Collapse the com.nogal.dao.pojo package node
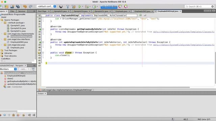This screenshot has height=121, width=216. 2,45
